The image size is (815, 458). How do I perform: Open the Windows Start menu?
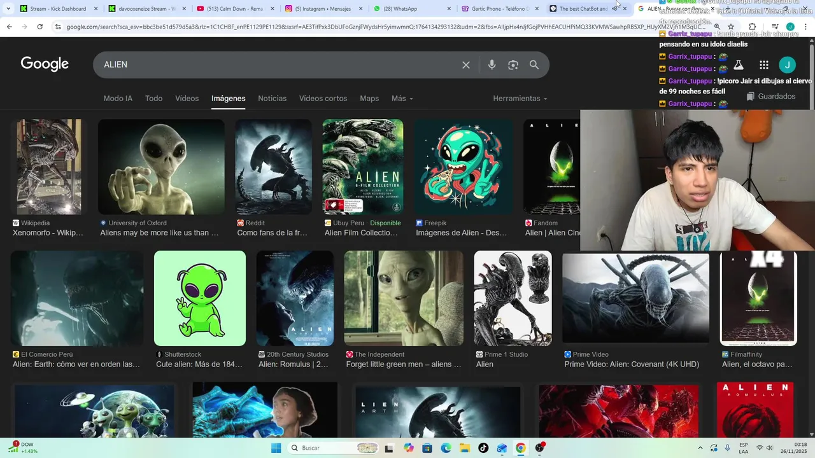coord(276,448)
